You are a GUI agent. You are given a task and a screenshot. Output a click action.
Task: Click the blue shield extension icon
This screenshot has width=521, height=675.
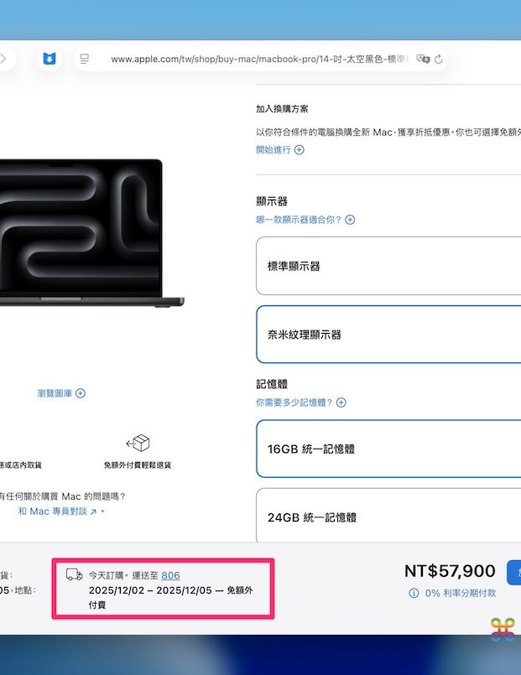[x=49, y=60]
